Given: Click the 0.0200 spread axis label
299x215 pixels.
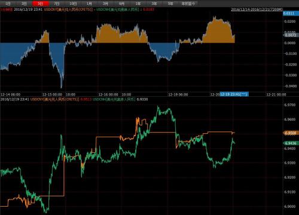Looking at the screenshot, I should (290, 21).
